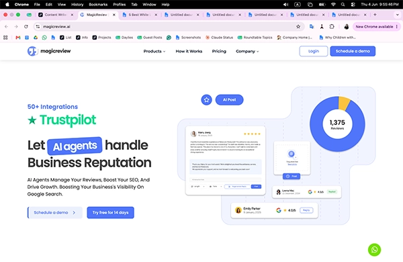This screenshot has width=403, height=262.
Task: Click the star icon beside AI Post
Action: click(x=206, y=99)
